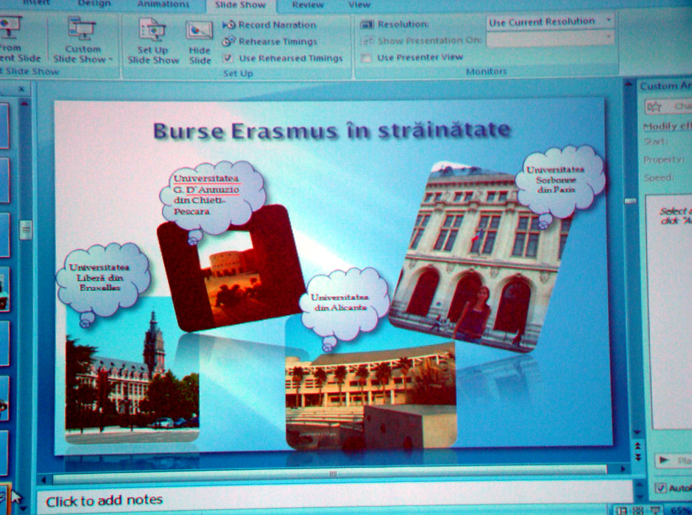
Task: Select the slide title 'Burse Erasmus în străinătate'
Action: (x=332, y=130)
